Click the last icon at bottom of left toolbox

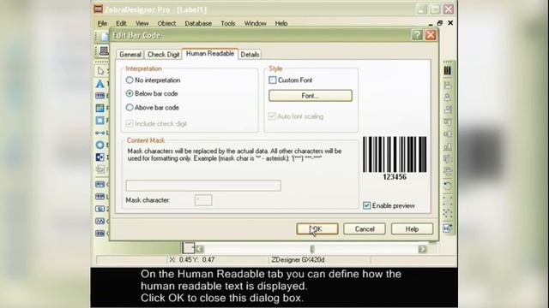pos(100,234)
